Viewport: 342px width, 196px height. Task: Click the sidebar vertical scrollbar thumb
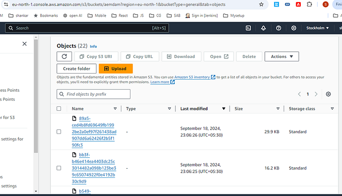pyautogui.click(x=36, y=96)
